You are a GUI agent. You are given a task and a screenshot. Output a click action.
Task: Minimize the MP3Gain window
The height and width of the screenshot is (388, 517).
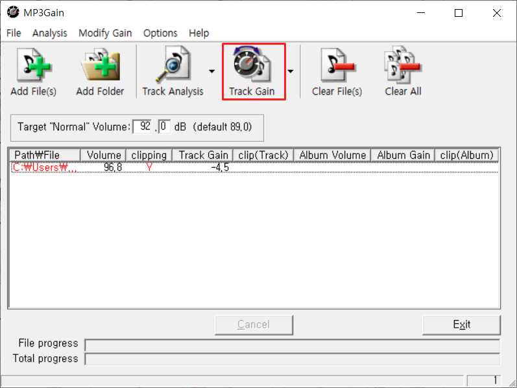coord(421,13)
